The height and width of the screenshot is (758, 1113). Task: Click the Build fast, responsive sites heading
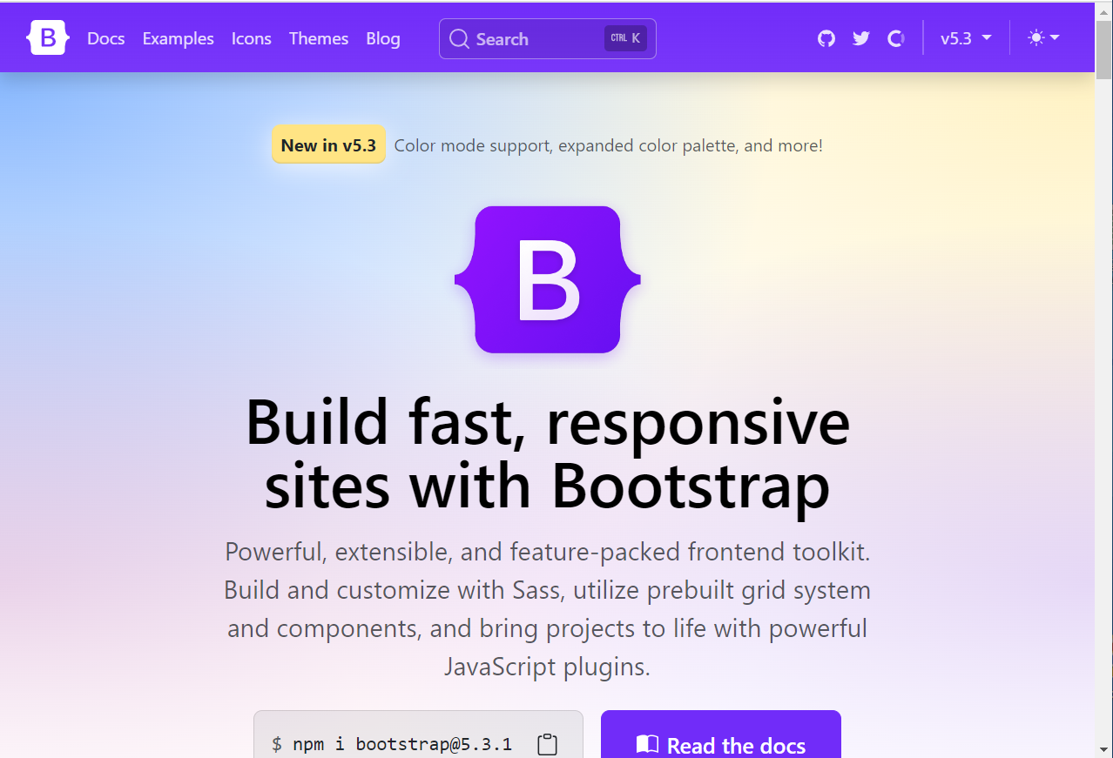click(548, 454)
